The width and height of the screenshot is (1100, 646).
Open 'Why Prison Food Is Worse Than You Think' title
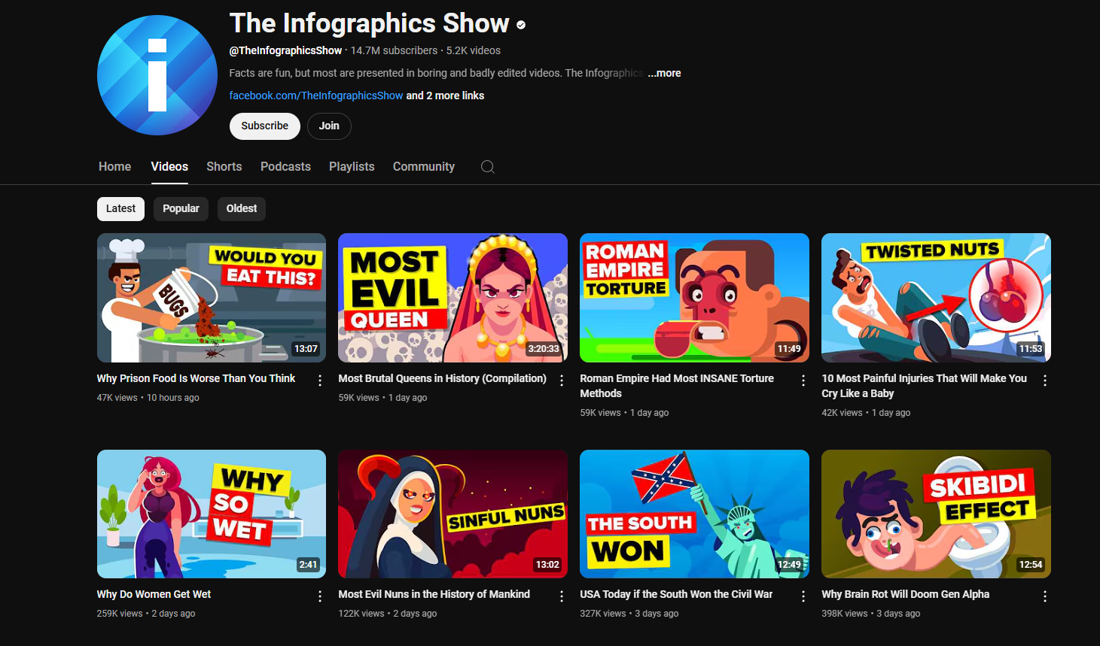(196, 378)
